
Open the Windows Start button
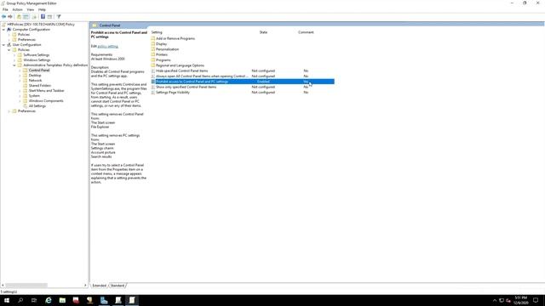point(7,300)
